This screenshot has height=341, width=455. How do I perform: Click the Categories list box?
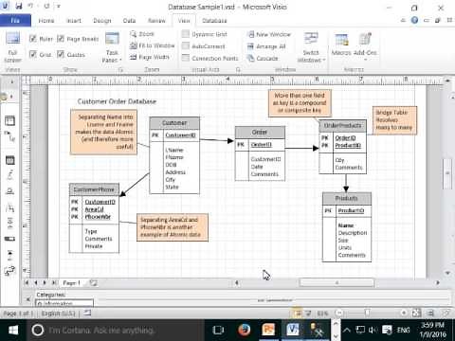point(64,303)
